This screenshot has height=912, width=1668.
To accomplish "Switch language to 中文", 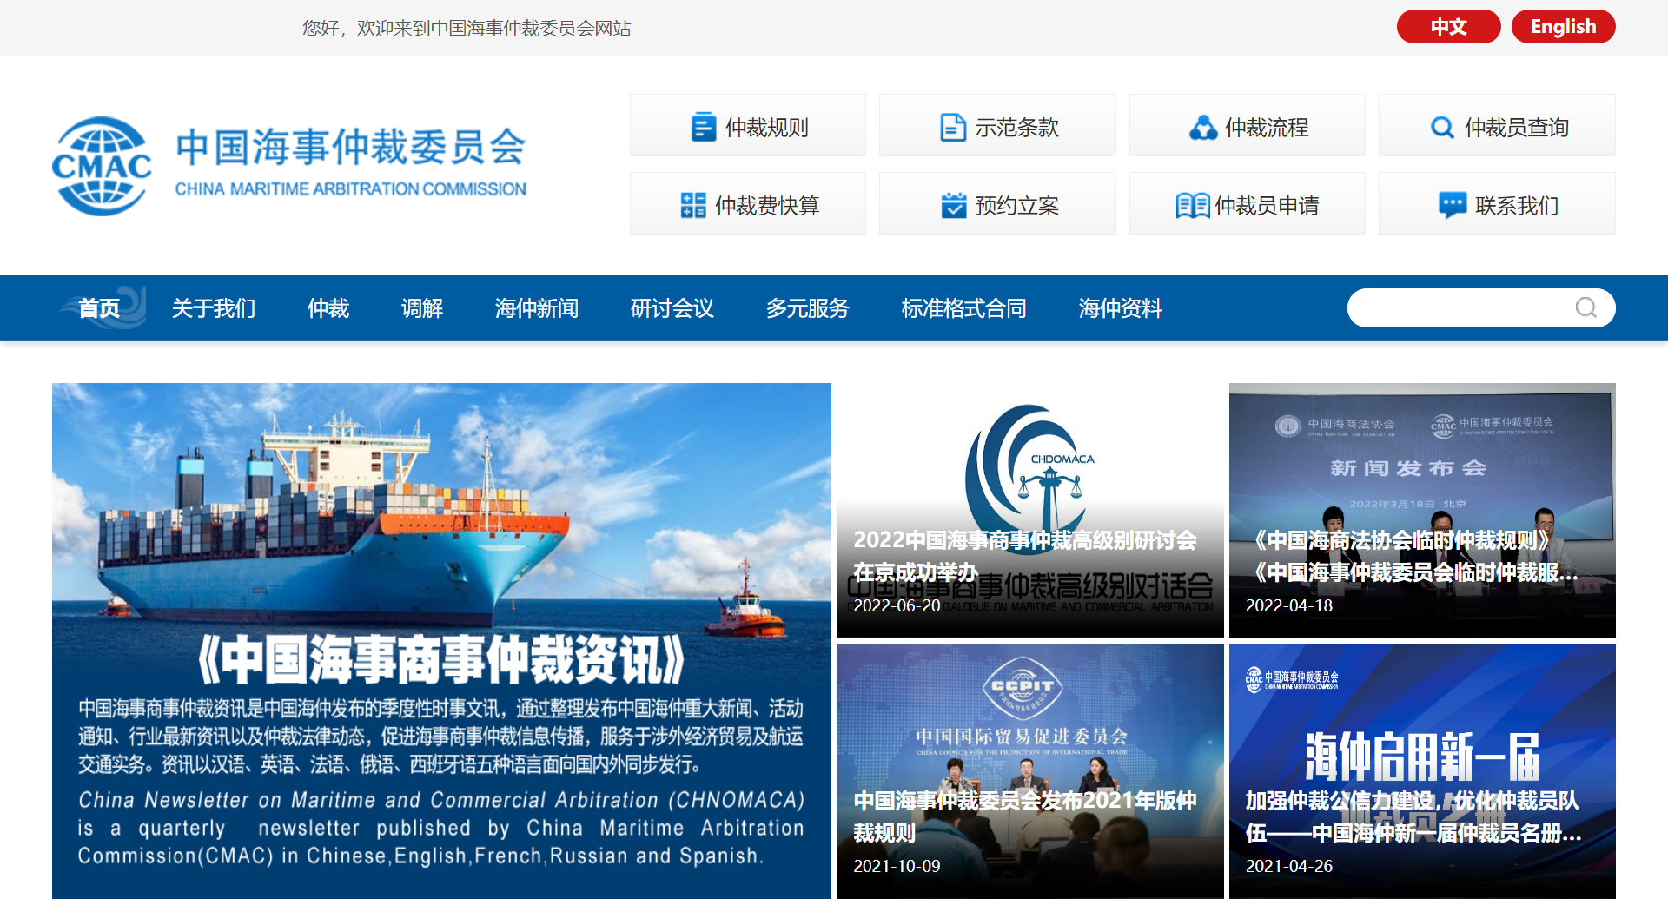I will (1448, 26).
